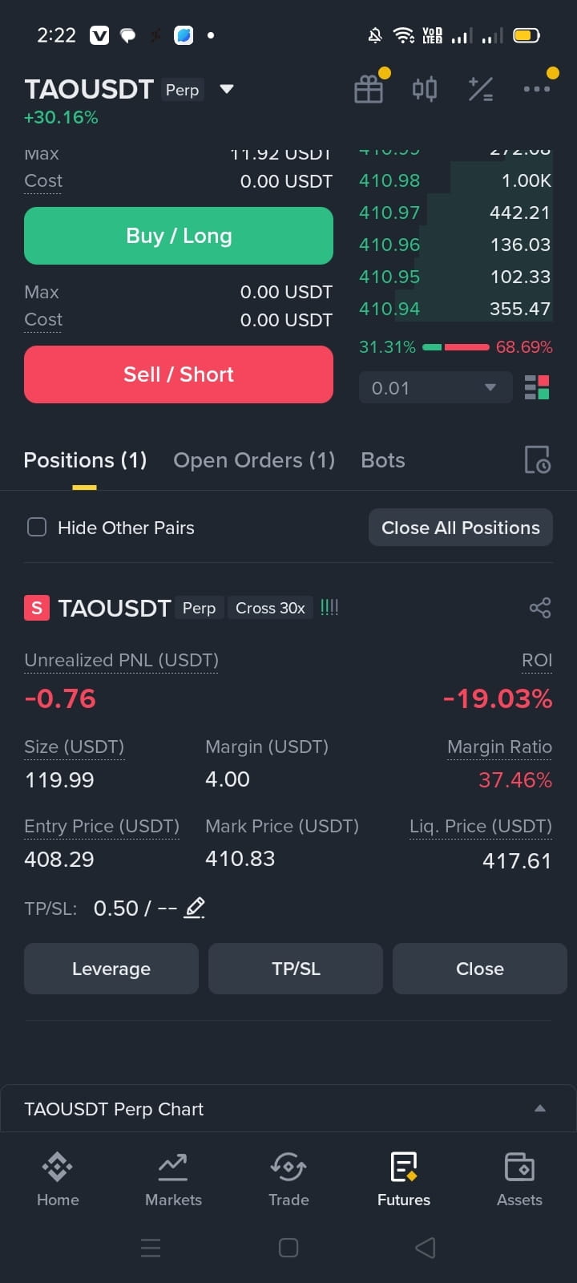577x1283 pixels.
Task: Open the gift rewards icon
Action: (x=369, y=89)
